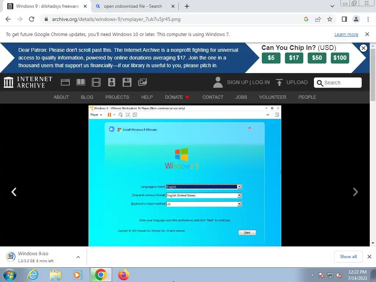The image size is (376, 282).
Task: Click the user silhouette icon
Action: 218,82
